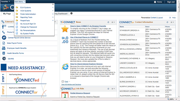The width and height of the screenshot is (180, 101).
Task: Click the Partial Absence Request calendar icon
Action: click(x=65, y=95)
